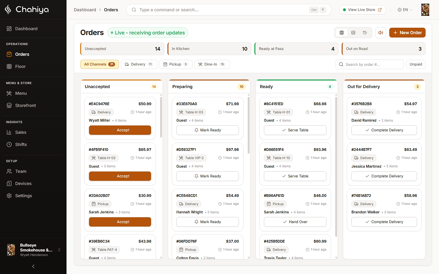Open the Team setup page
The height and width of the screenshot is (274, 439).
(33, 171)
